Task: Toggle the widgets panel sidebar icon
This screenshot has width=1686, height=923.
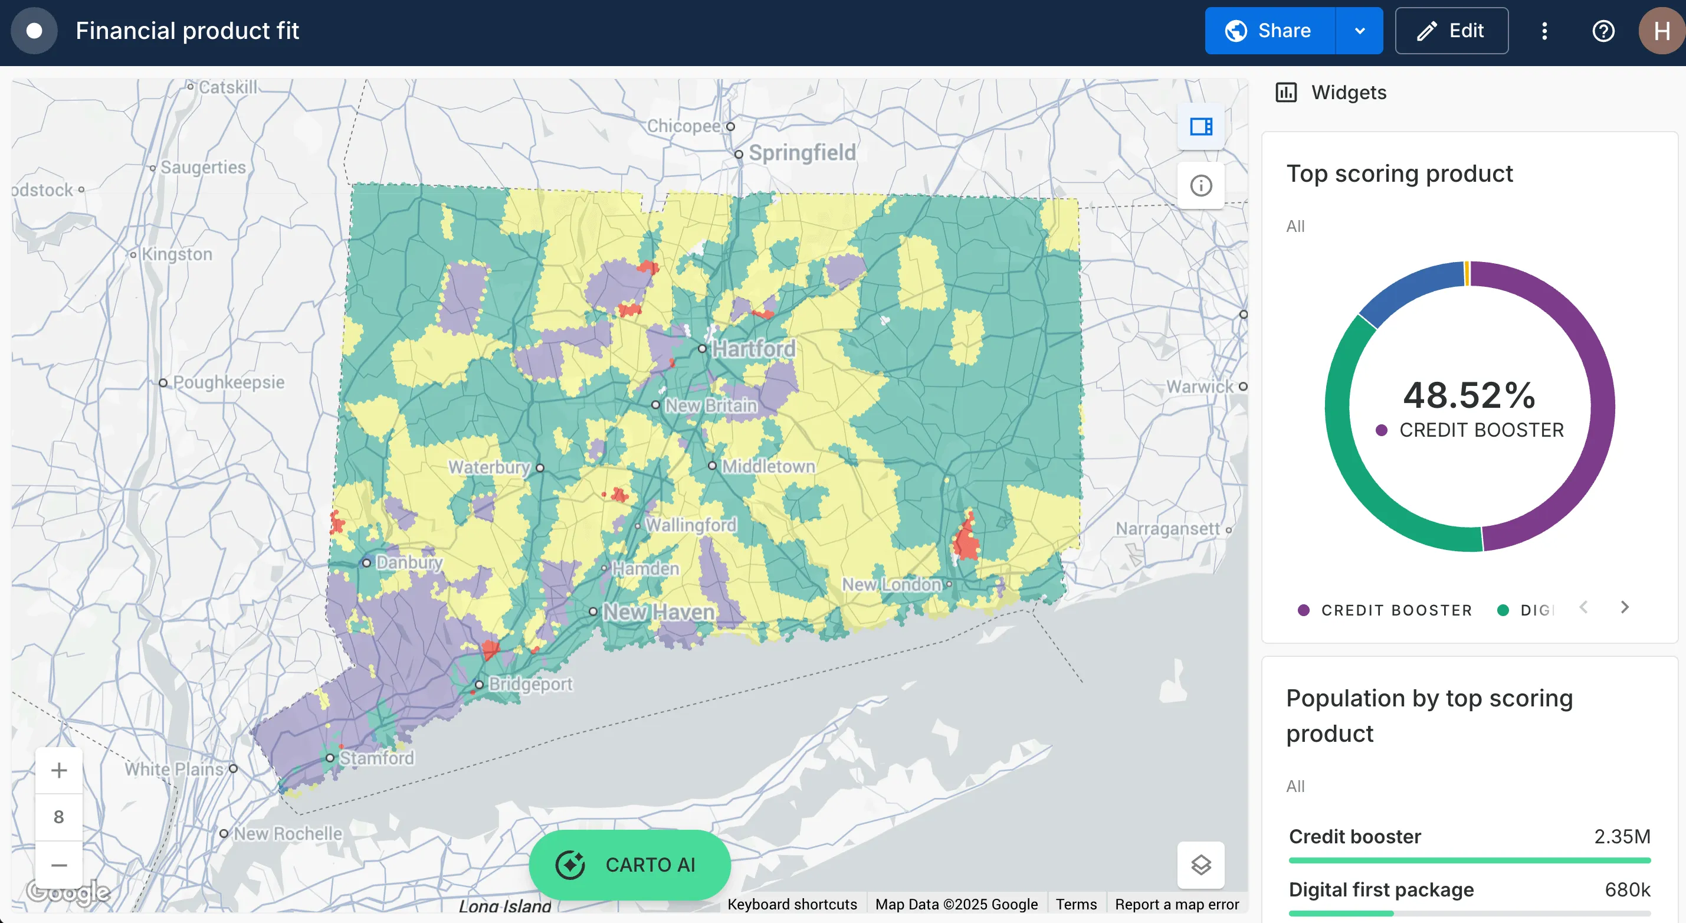Action: [x=1200, y=126]
